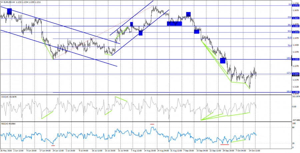The height and width of the screenshot is (153, 300).
Task: Select the 50.0 Fibonacci level label
Action: [289, 31]
